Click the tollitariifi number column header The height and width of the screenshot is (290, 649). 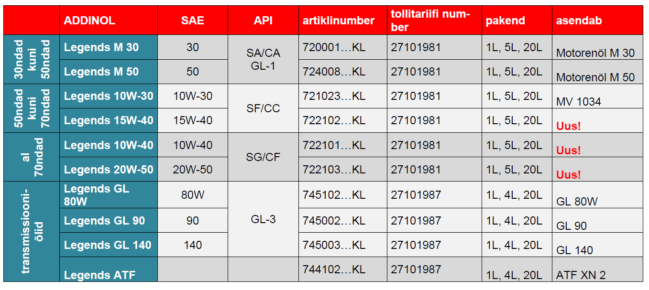tap(430, 21)
